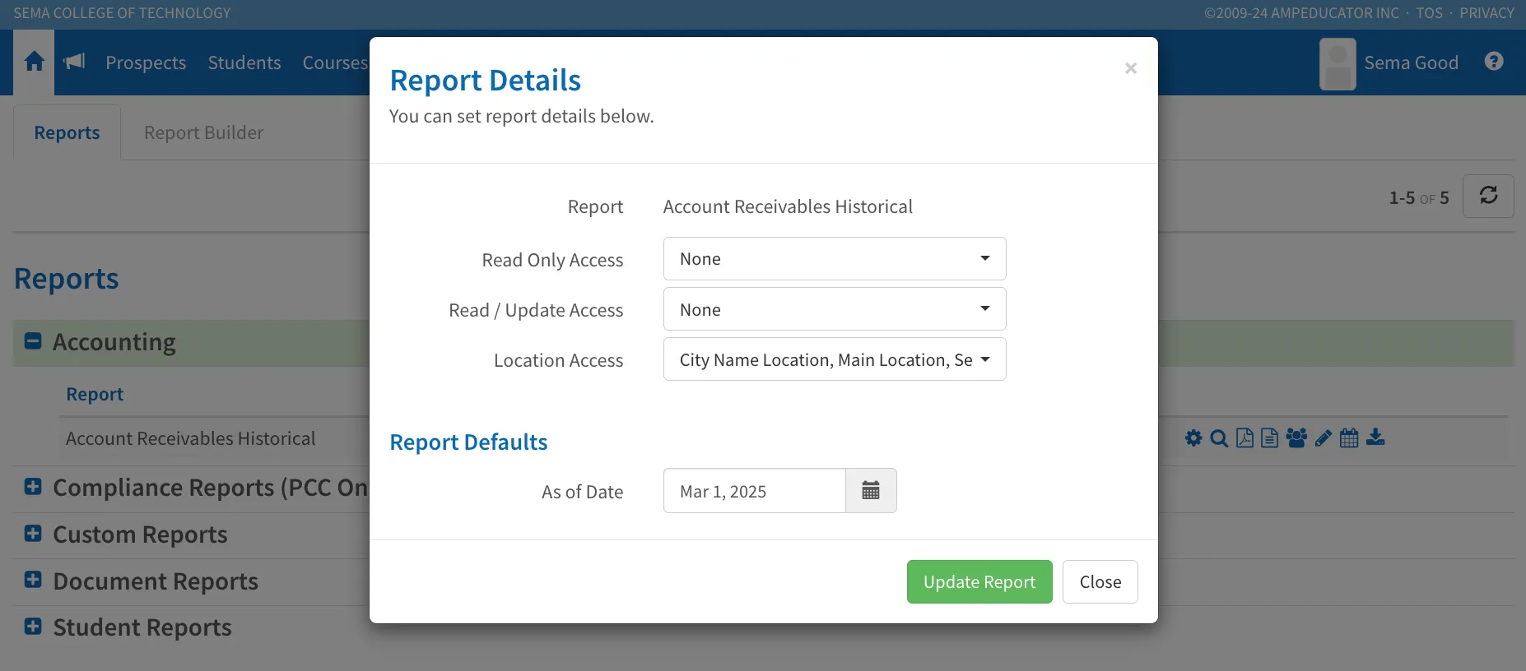The width and height of the screenshot is (1526, 671).
Task: Collapse the Accounting section
Action: coord(33,341)
